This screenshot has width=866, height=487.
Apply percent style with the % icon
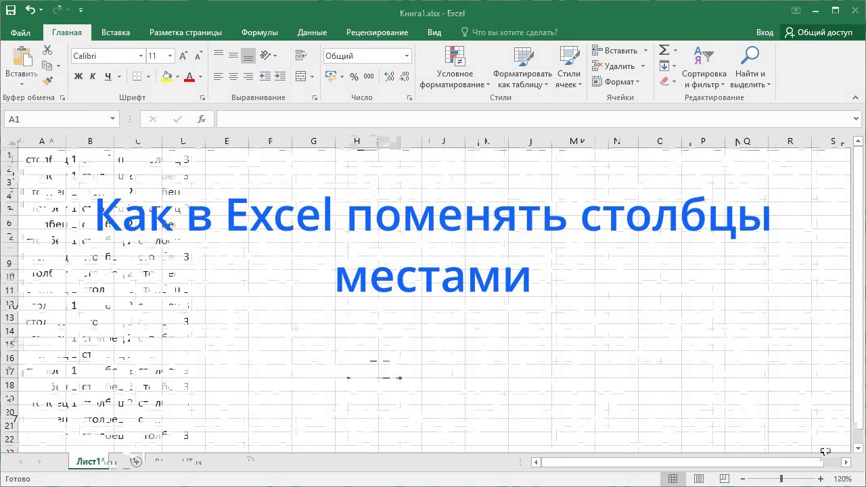click(x=354, y=77)
